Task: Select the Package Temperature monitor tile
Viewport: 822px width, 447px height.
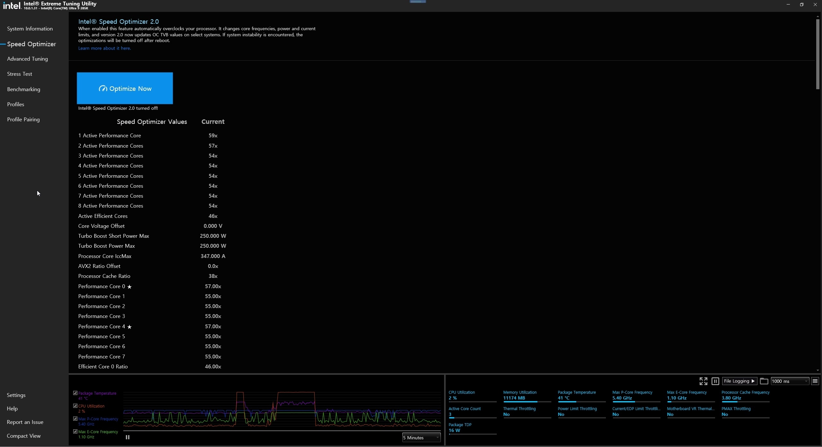Action: [x=582, y=397]
